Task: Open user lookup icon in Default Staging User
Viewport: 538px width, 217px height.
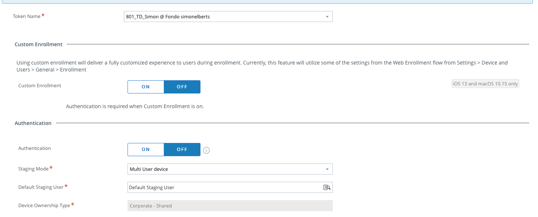Action: point(327,187)
